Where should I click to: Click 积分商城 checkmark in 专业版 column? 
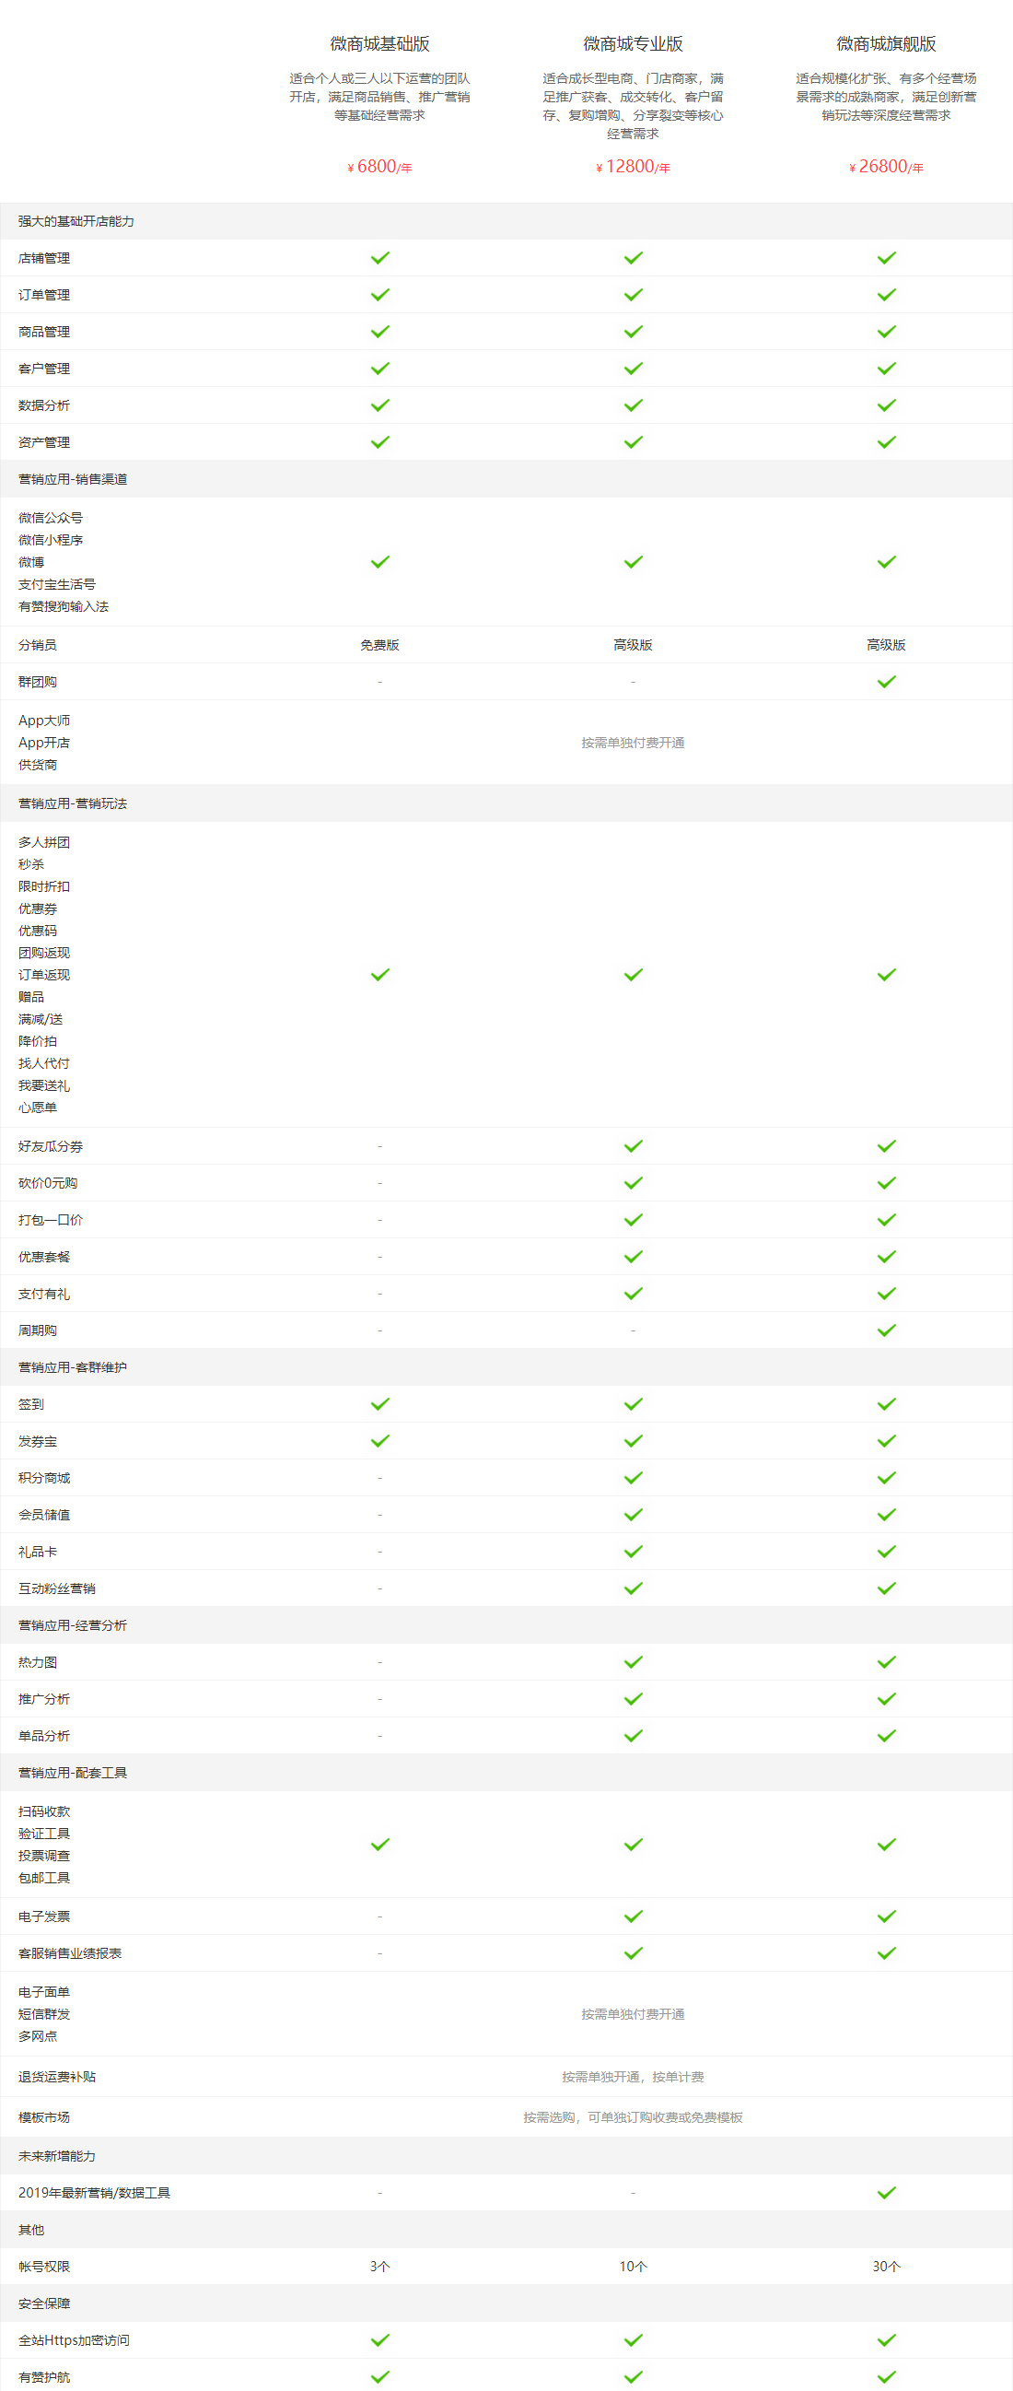[634, 1478]
